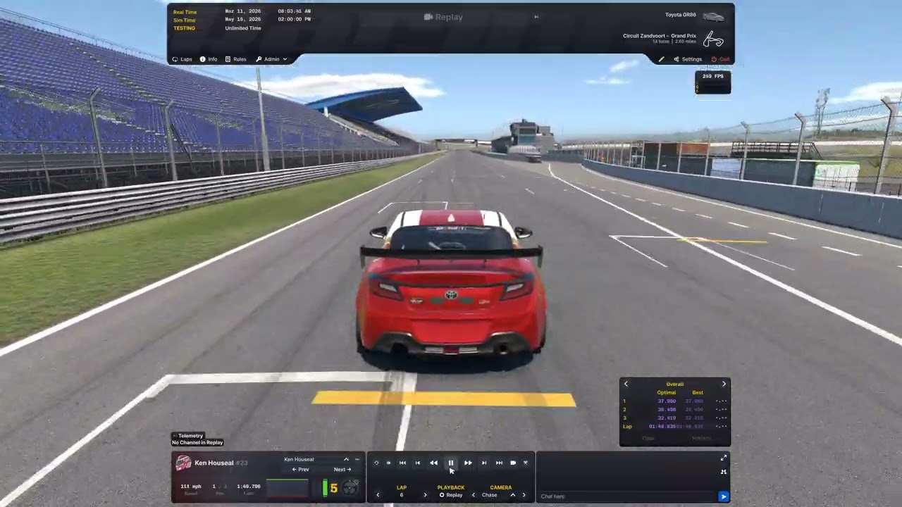Send the chat message
902x507 pixels.
723,496
